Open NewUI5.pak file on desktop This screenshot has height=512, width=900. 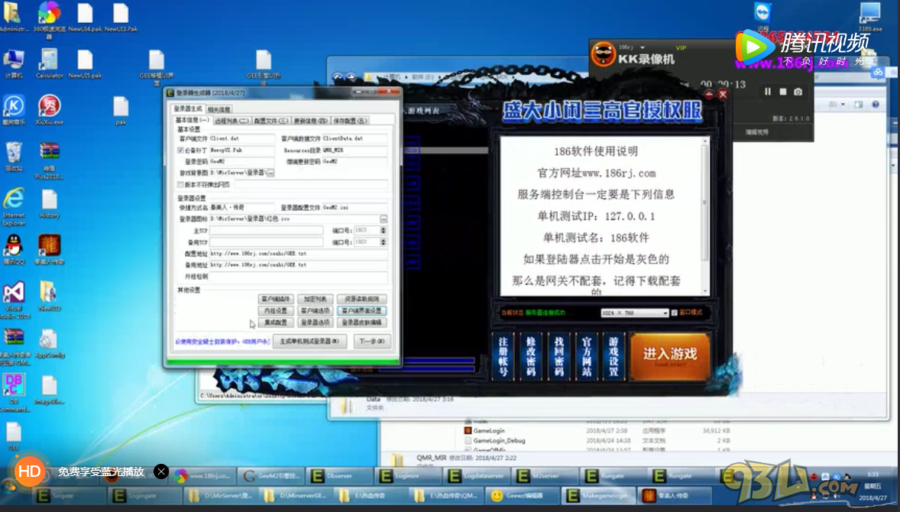85,63
